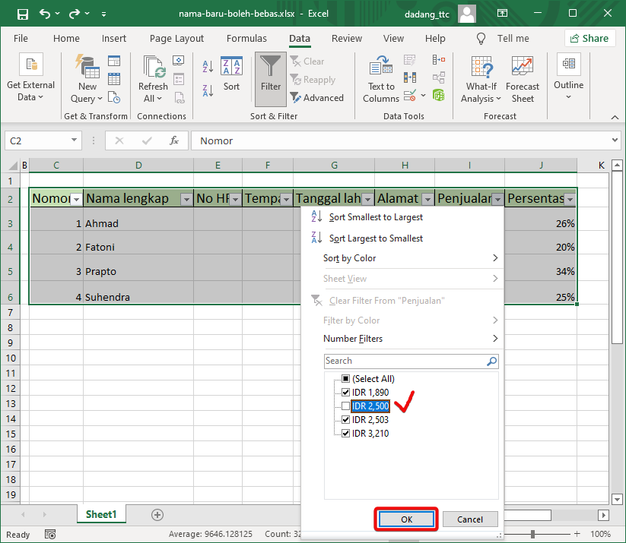
Task: Uncheck the IDR 1,890 filter checkbox
Action: click(x=345, y=392)
